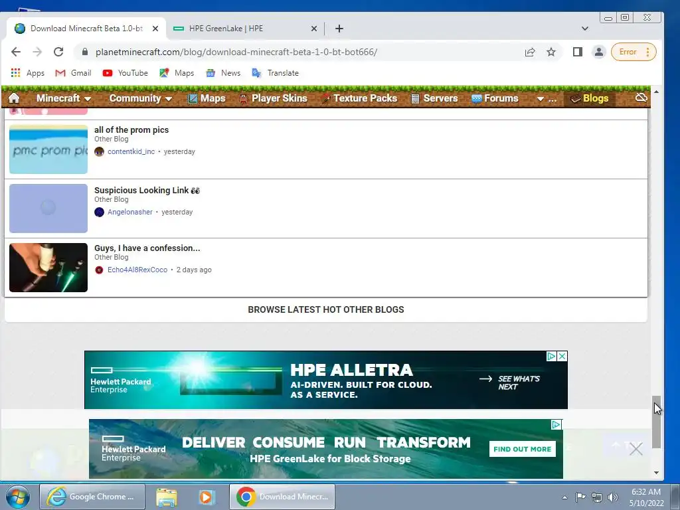680x510 pixels.
Task: Open Suspicious Looking Link thumbnail
Action: [48, 208]
